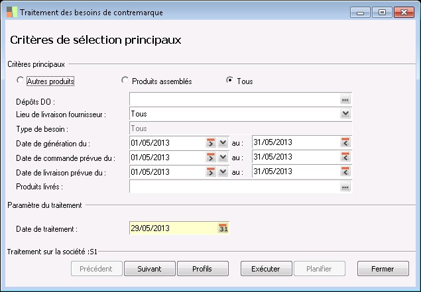Click the Suivant button
This screenshot has height=292, width=421.
coord(150,269)
